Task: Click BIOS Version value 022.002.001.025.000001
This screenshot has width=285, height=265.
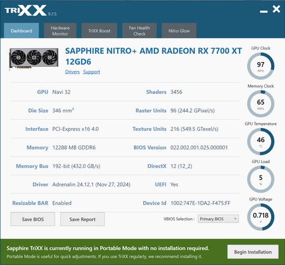Action: pyautogui.click(x=199, y=148)
